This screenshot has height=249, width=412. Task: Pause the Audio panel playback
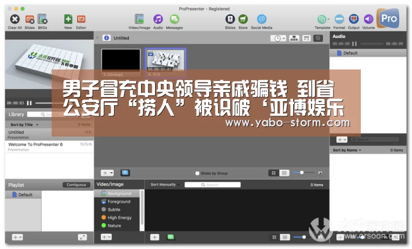click(354, 44)
